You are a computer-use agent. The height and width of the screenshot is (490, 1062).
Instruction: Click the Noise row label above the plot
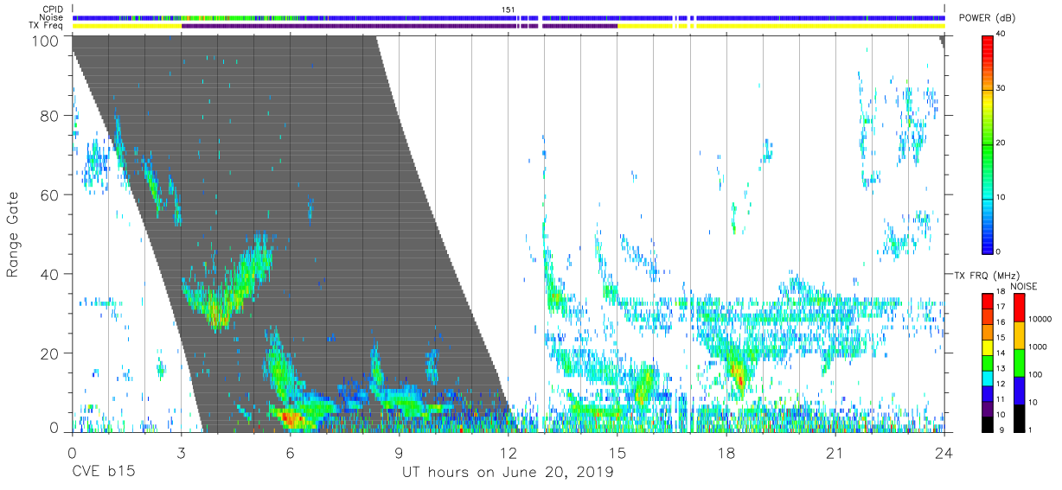tap(51, 17)
